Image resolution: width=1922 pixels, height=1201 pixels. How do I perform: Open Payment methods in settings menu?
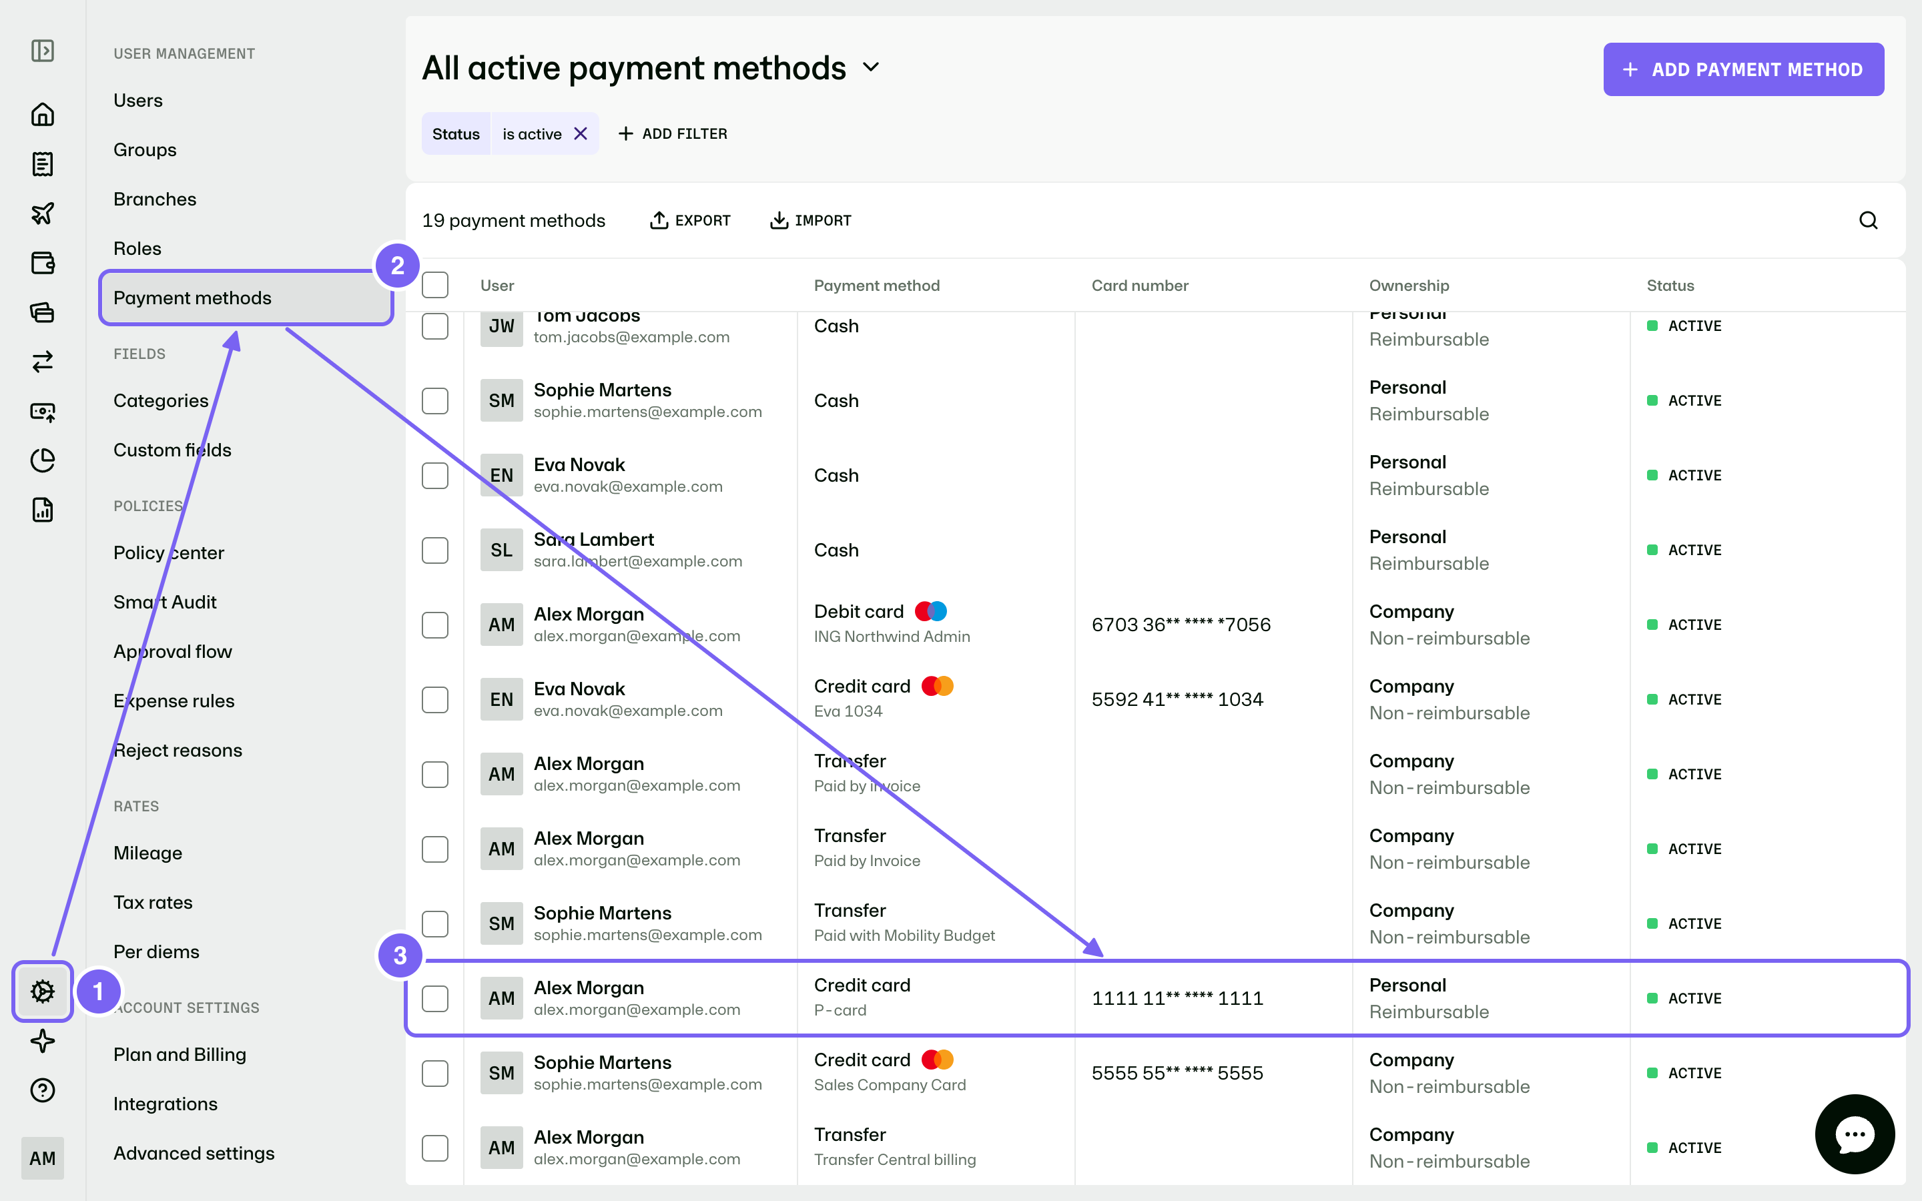tap(246, 298)
